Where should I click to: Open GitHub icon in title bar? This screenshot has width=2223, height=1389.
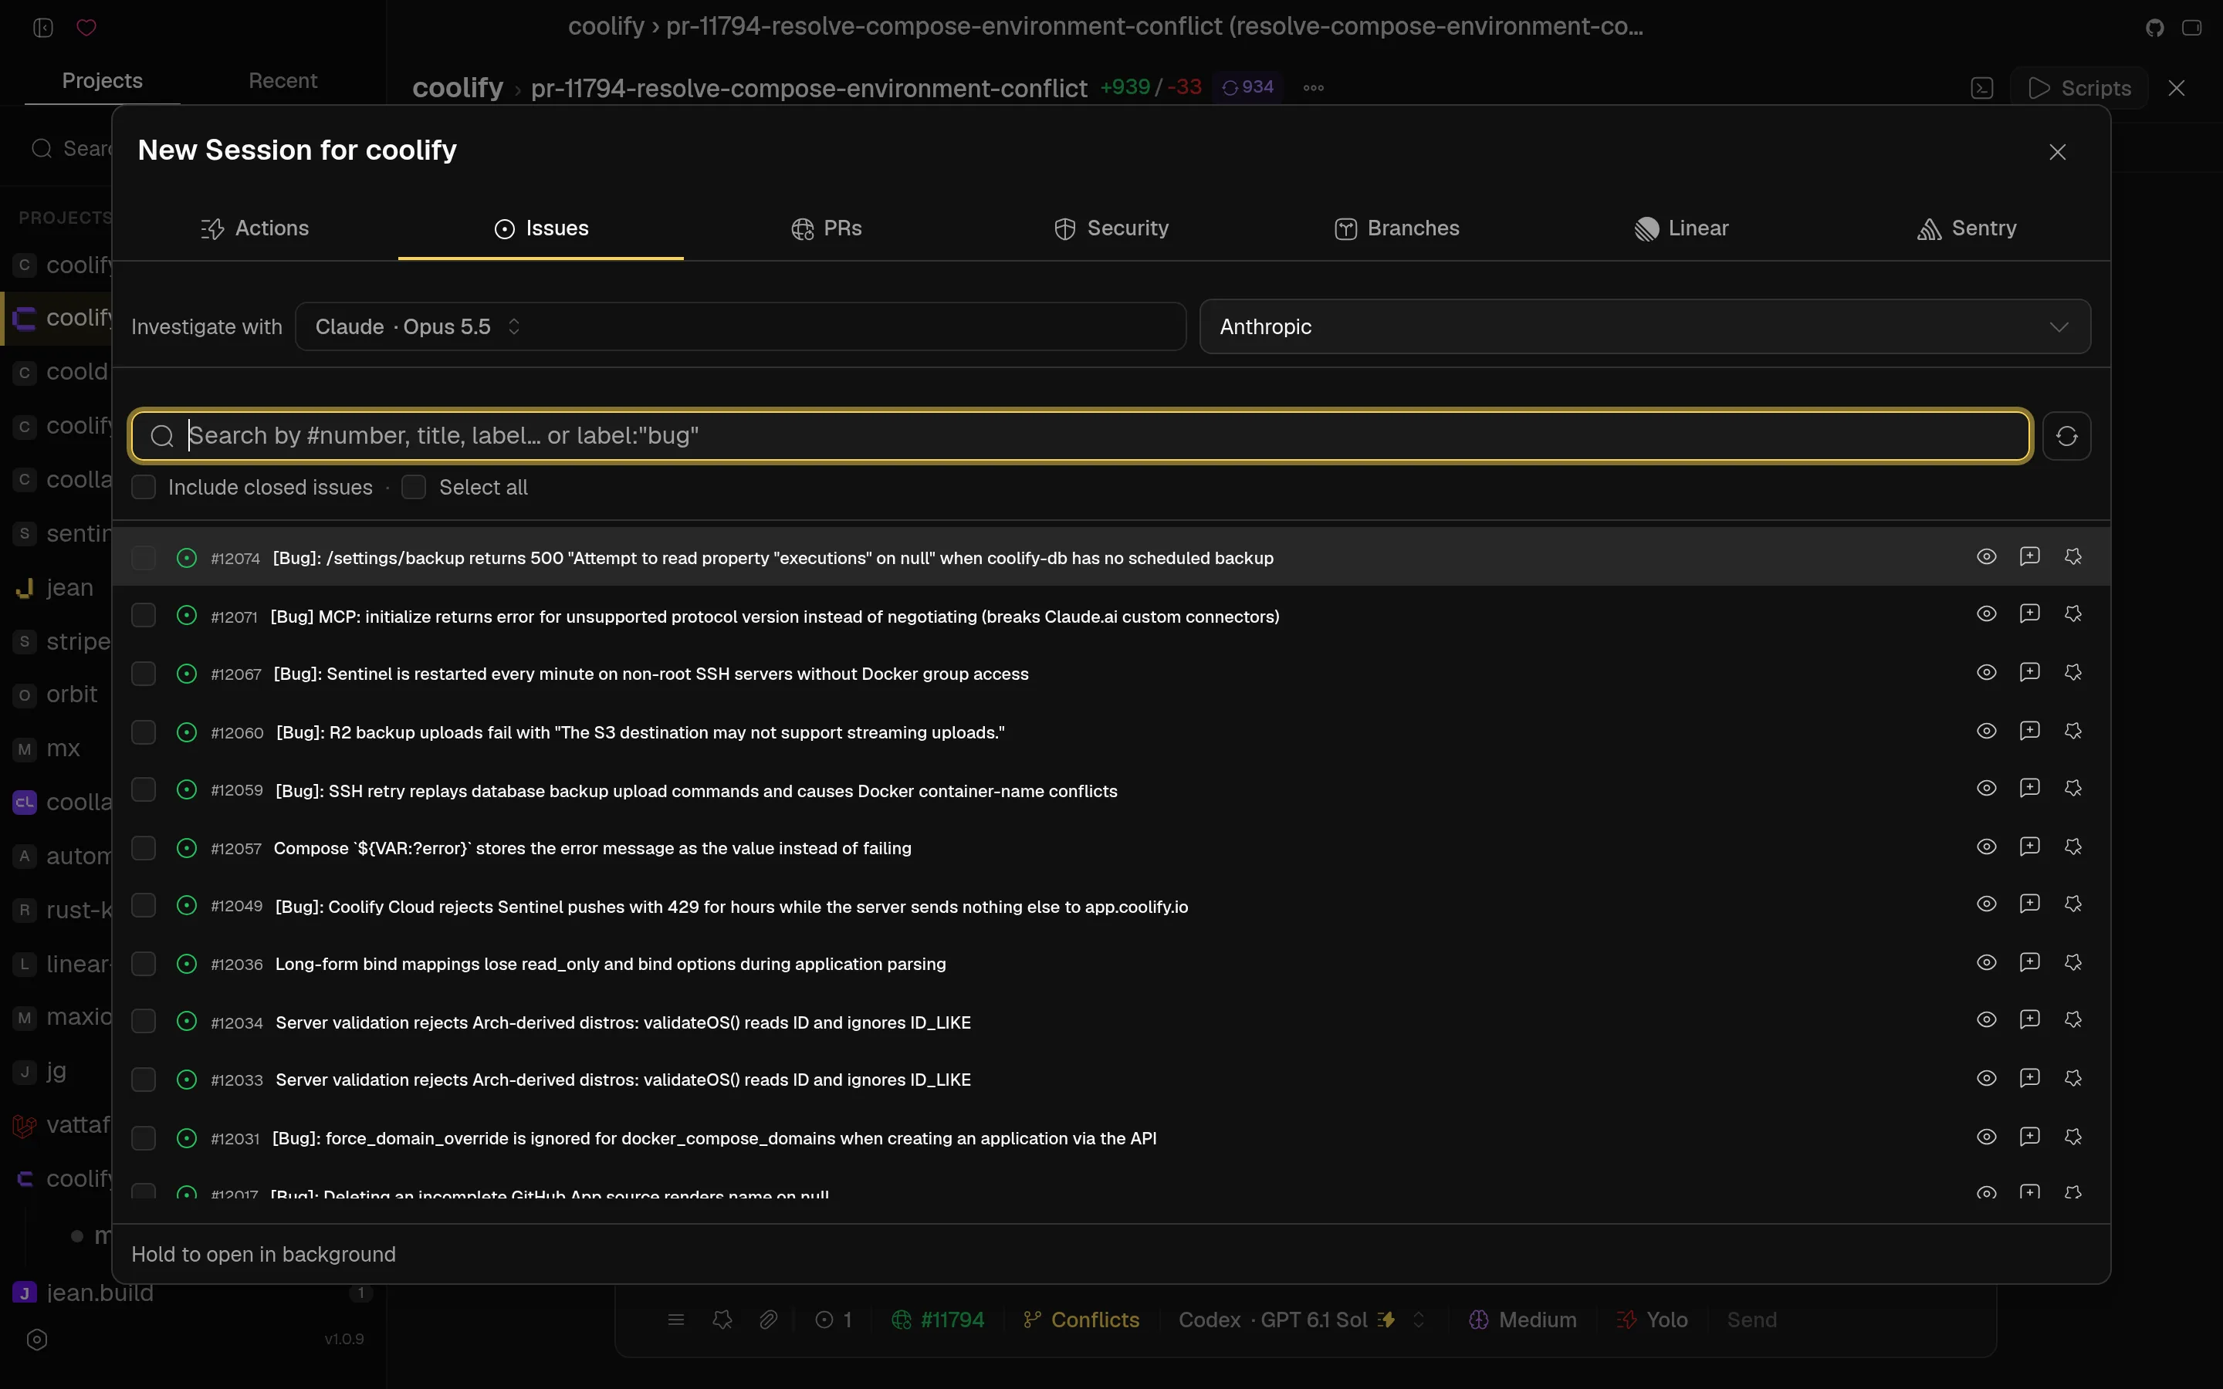(2155, 28)
